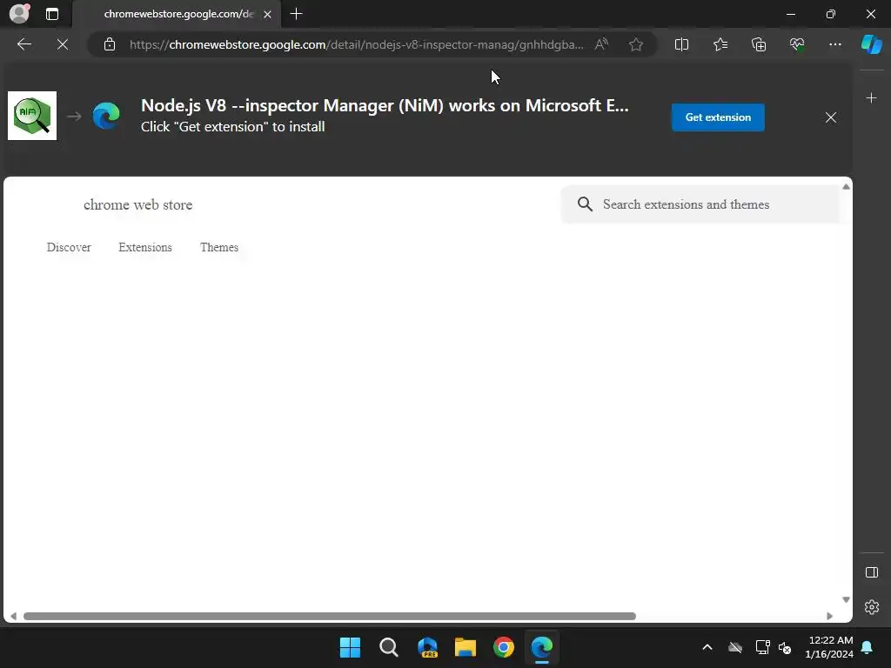The width and height of the screenshot is (891, 668).
Task: Open the Themes tab
Action: point(218,247)
